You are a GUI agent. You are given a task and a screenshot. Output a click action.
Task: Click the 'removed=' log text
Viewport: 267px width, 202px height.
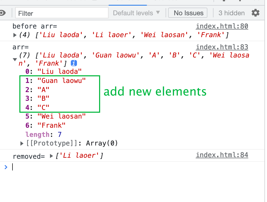click(29, 156)
